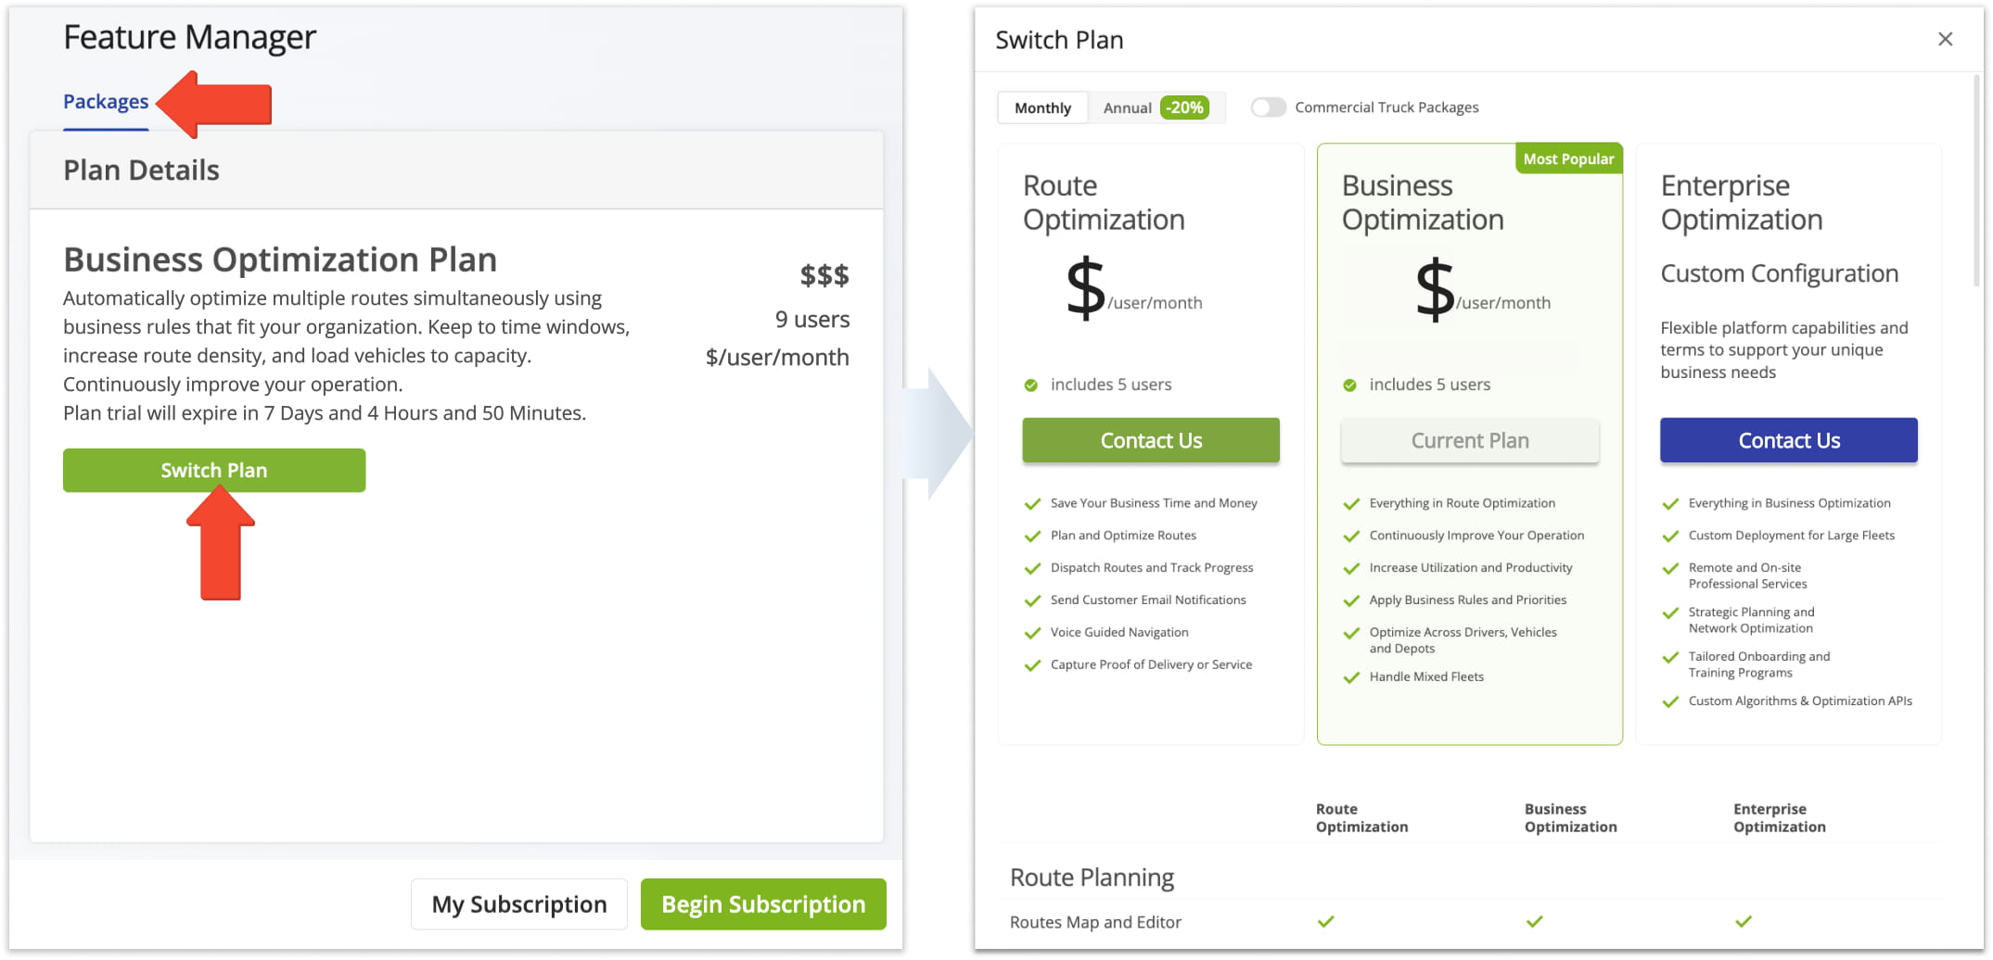Click the green Switch Plan button

tap(214, 471)
